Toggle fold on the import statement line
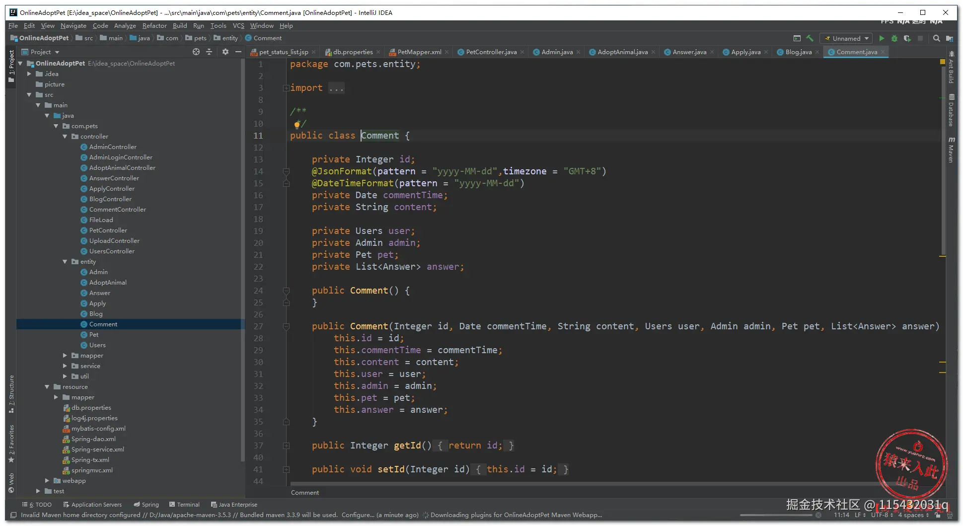Image resolution: width=963 pixels, height=526 pixels. coord(286,88)
